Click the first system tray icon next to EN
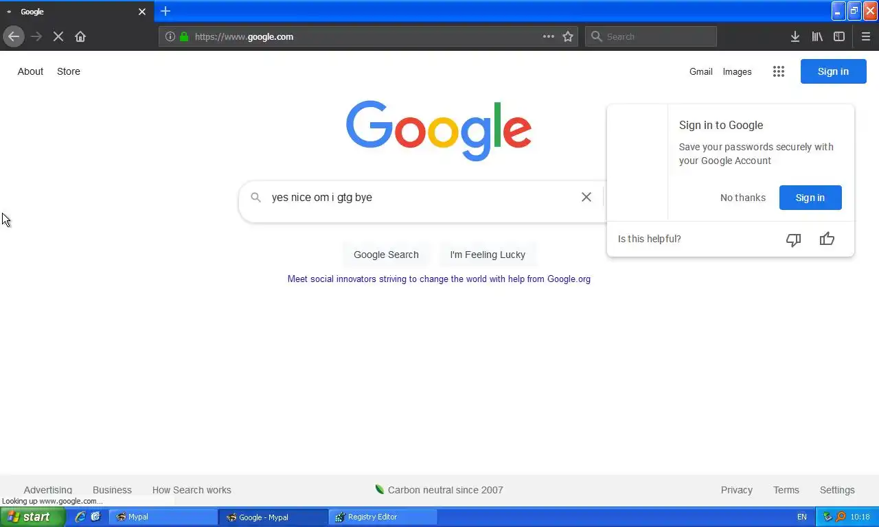This screenshot has width=879, height=527. tap(827, 517)
